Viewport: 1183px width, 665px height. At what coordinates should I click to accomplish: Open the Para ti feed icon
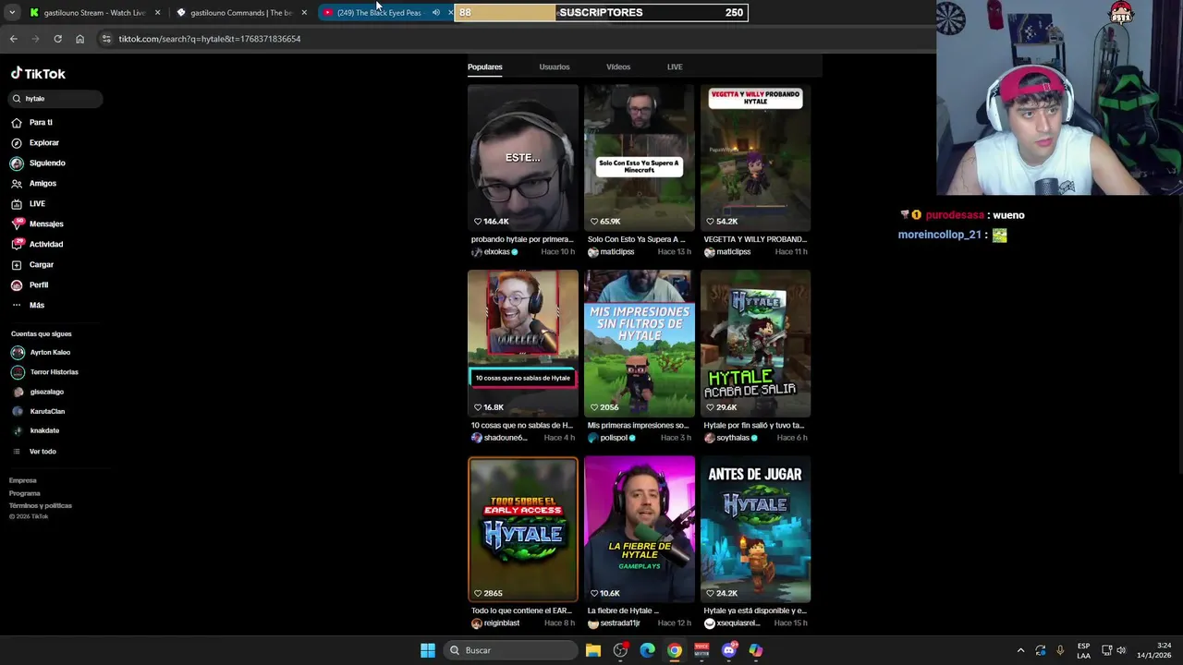pos(17,123)
